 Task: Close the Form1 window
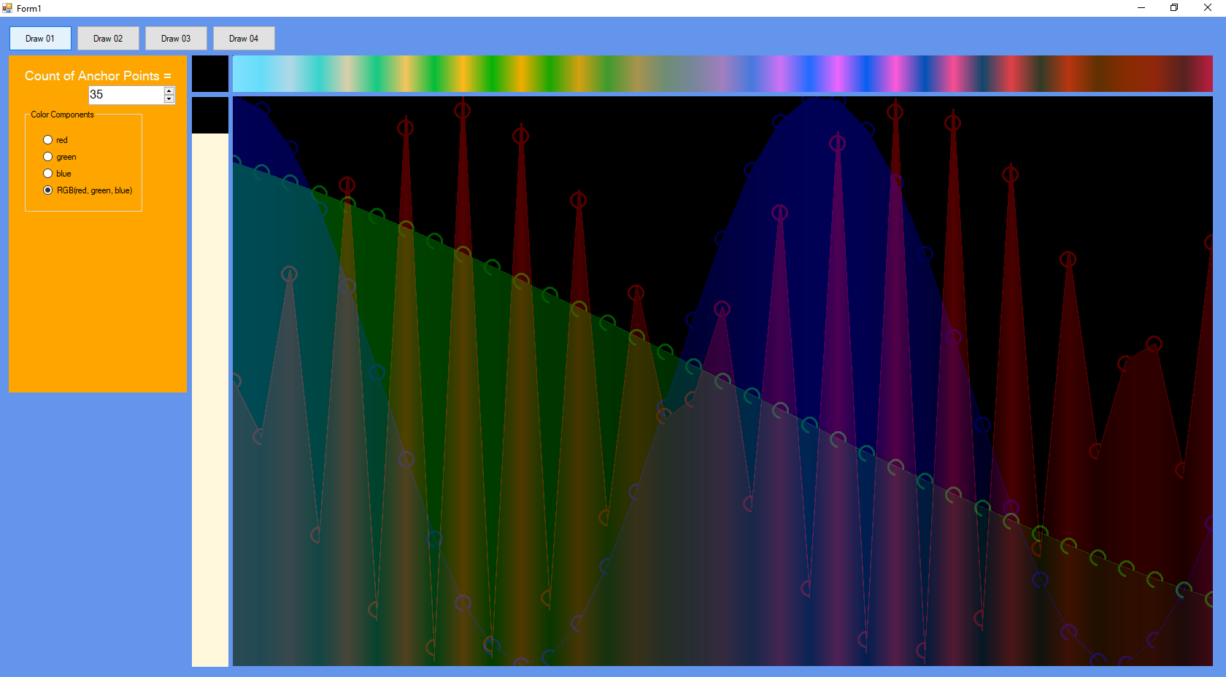click(x=1208, y=8)
